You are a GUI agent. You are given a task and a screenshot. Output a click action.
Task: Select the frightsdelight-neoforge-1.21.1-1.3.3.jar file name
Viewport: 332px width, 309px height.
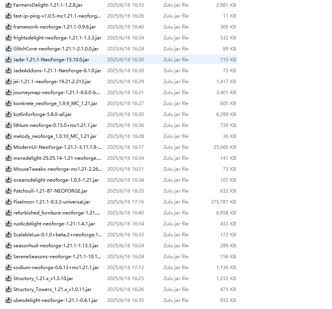pos(57,38)
